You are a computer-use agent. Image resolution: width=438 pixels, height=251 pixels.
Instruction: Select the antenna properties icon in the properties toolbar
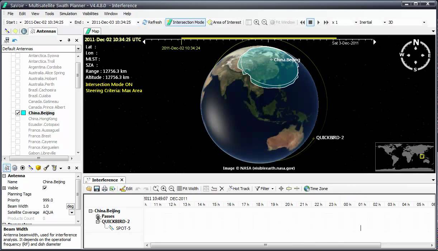7,167
